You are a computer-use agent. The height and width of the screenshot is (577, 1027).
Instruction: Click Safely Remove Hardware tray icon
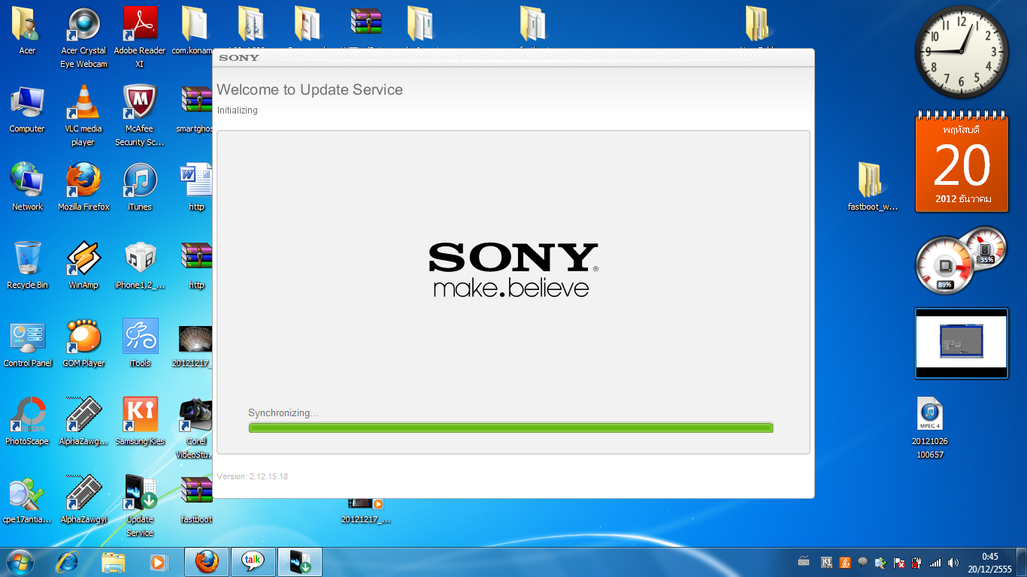(x=880, y=562)
